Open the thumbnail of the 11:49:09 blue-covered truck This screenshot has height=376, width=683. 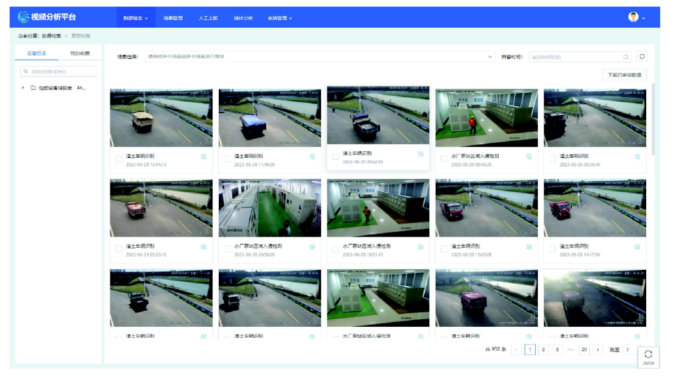tap(270, 118)
